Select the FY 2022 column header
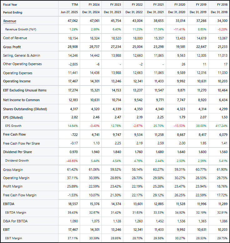Image resolution: width=230 pixels, height=243 pixels. tap(137, 5)
